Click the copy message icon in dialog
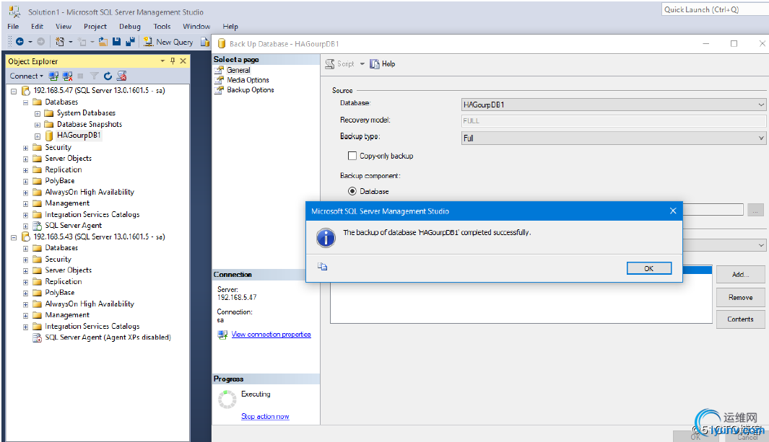 [322, 267]
